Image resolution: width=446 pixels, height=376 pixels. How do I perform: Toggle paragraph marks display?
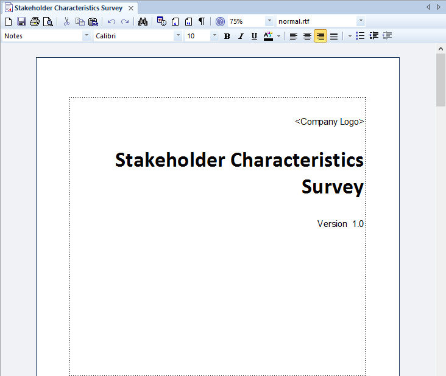202,21
